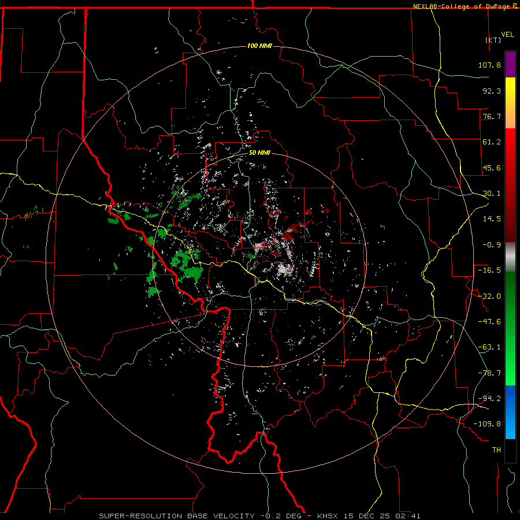The width and height of the screenshot is (520, 520).
Task: Click the TH threshold label
Action: click(x=496, y=450)
